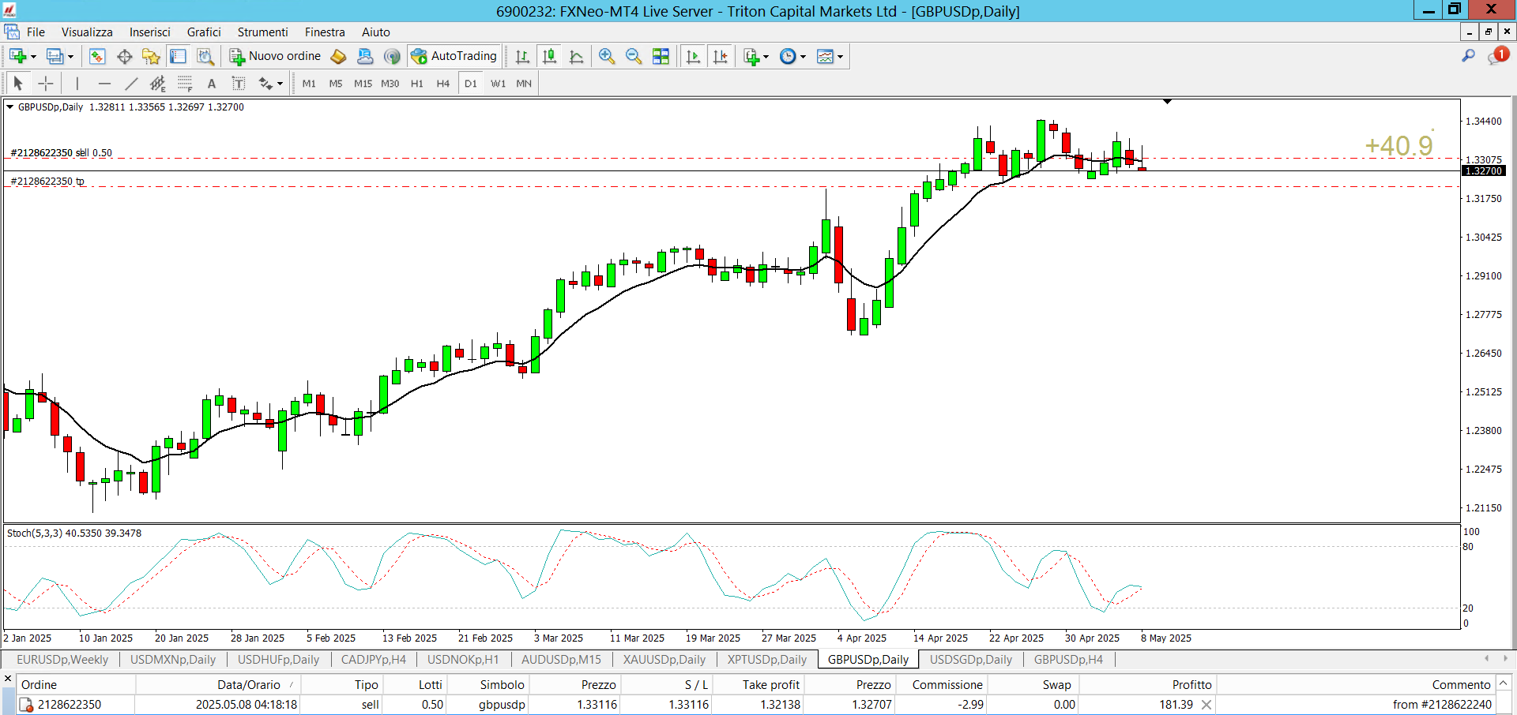Expand the Profiles dropdown arrow
The width and height of the screenshot is (1517, 715).
(x=70, y=57)
